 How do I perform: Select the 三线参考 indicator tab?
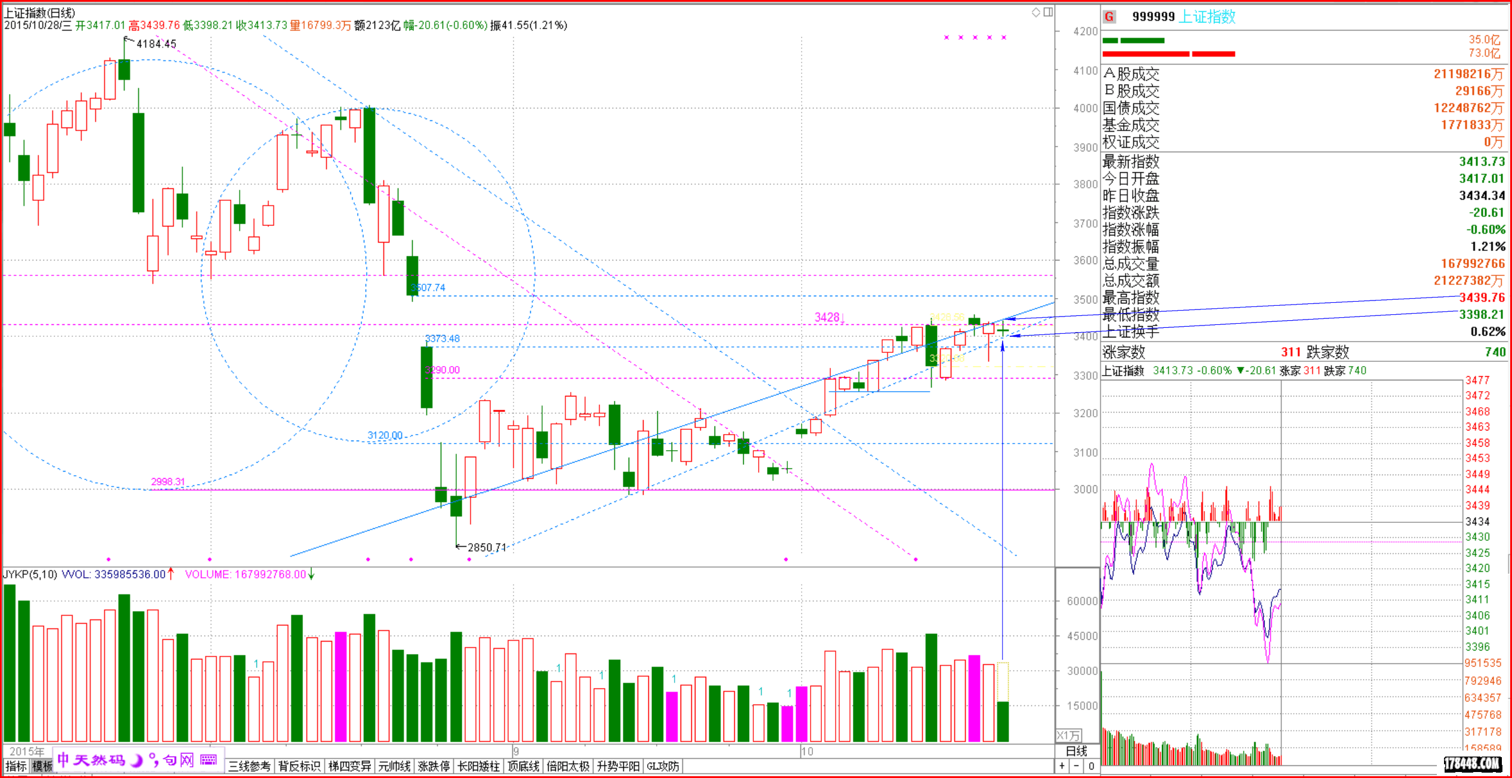[249, 767]
